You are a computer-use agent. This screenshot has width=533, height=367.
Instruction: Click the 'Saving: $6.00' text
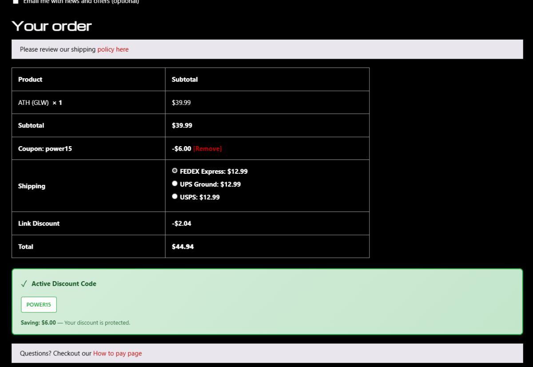pyautogui.click(x=38, y=323)
